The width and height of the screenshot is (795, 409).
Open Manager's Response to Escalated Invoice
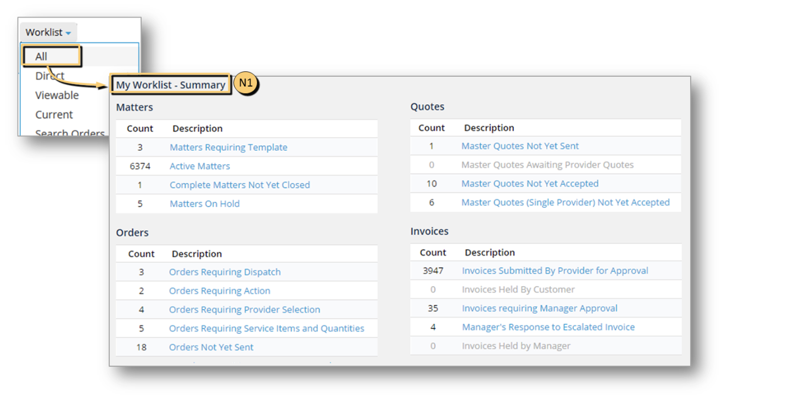point(548,327)
